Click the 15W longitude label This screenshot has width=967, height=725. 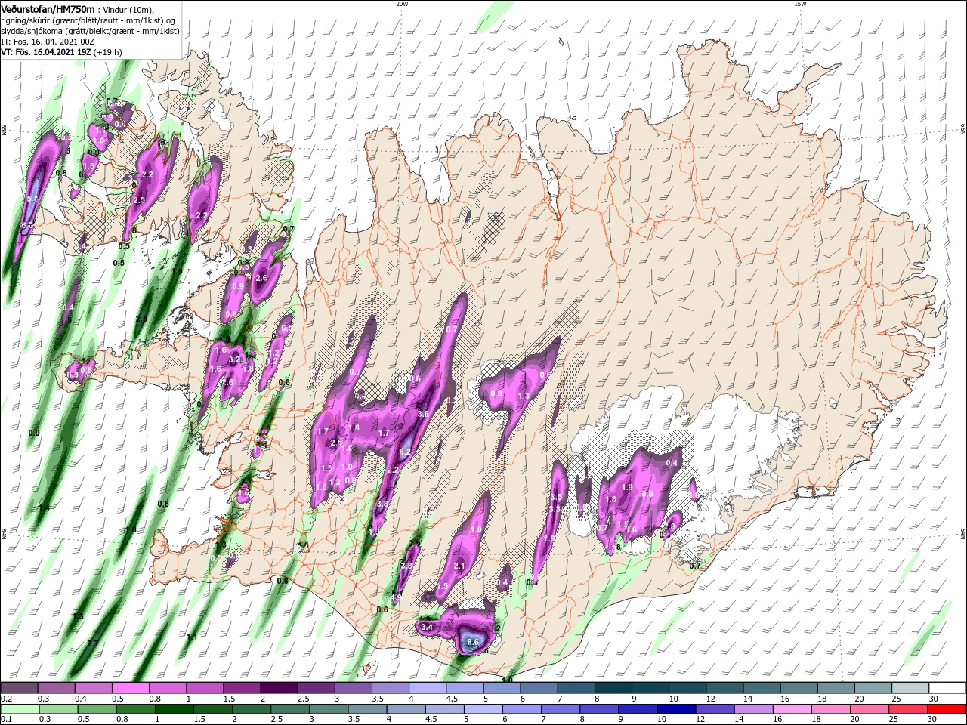coord(799,4)
